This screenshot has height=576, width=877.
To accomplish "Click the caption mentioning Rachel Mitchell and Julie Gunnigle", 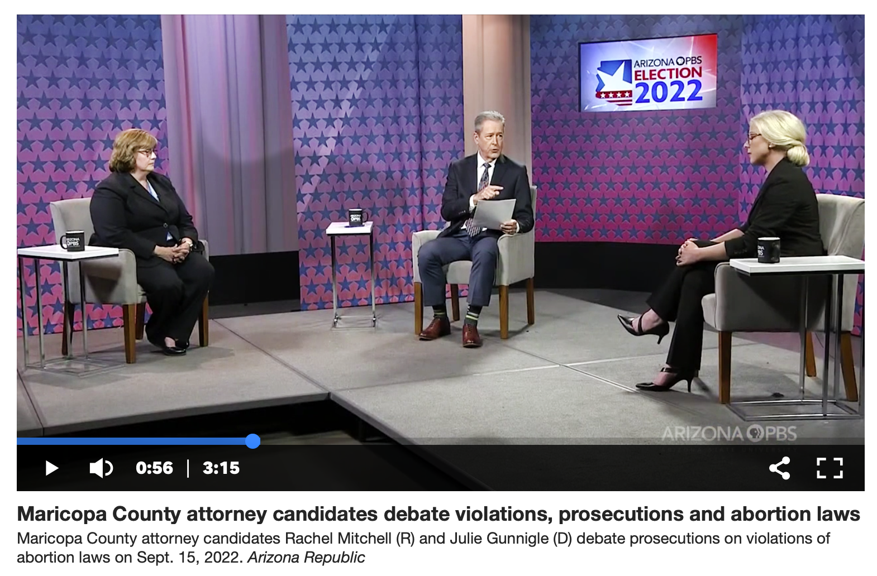I will click(x=423, y=548).
